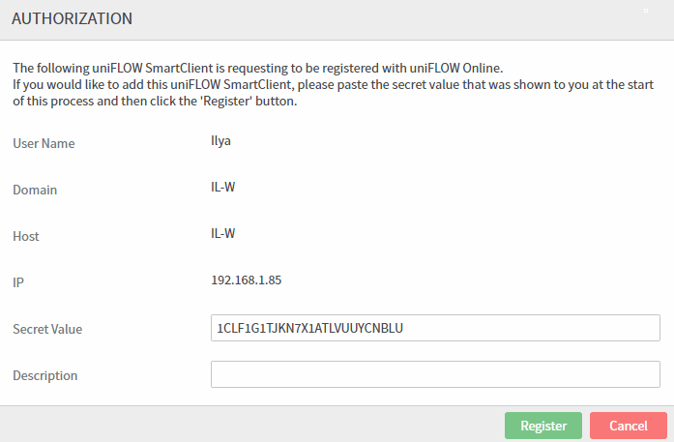
Task: Click the Description label
Action: (44, 375)
